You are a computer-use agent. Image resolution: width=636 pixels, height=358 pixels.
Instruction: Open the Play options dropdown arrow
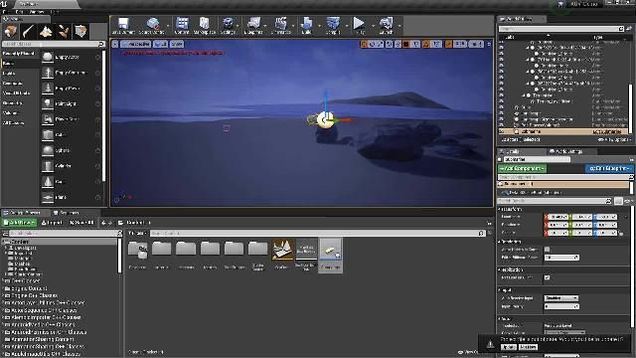tap(374, 26)
